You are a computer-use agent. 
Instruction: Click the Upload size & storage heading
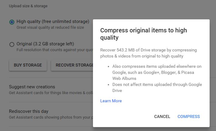click(x=28, y=6)
